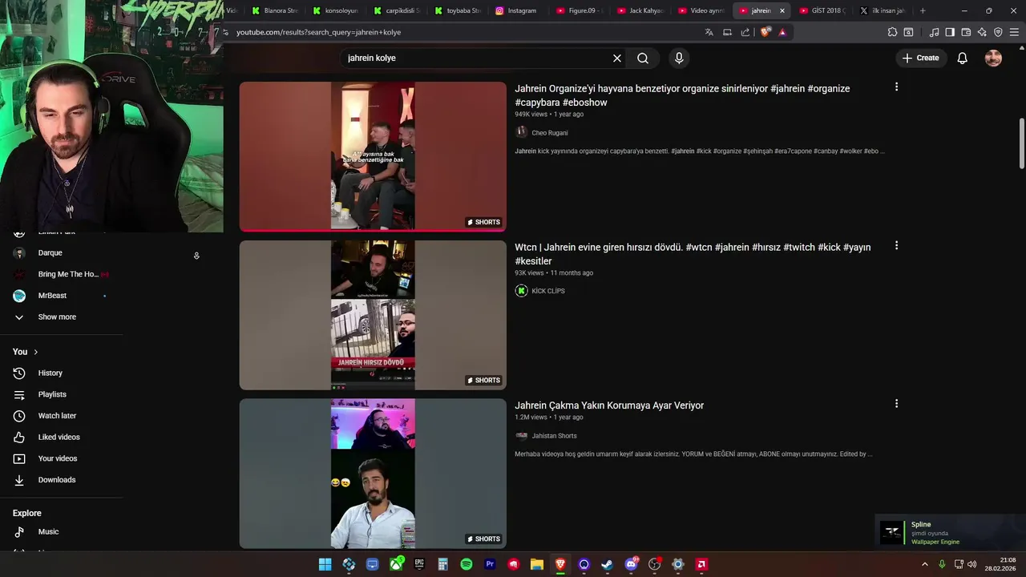
Task: Open video title Wtcn Jahrein evine giren hırsızı dövdü
Action: coord(693,254)
